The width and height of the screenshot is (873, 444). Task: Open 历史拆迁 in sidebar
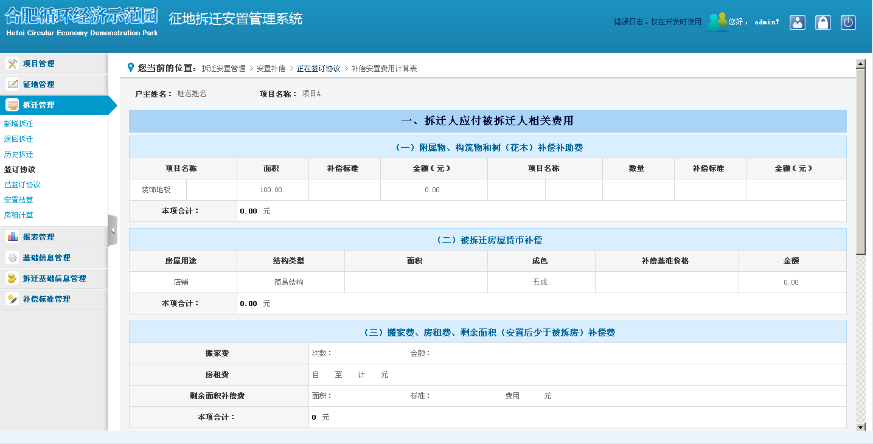[19, 154]
